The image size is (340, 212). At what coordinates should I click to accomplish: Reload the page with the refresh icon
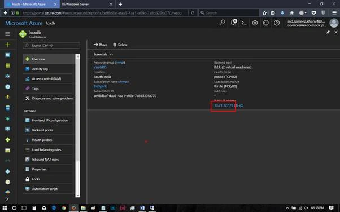pyautogui.click(x=193, y=13)
